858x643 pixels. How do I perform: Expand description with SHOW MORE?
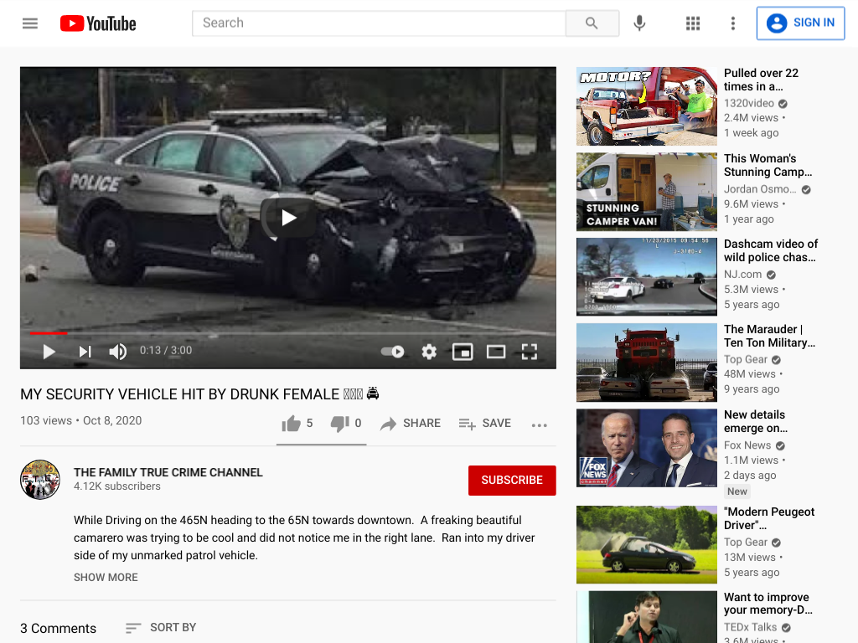click(x=106, y=578)
